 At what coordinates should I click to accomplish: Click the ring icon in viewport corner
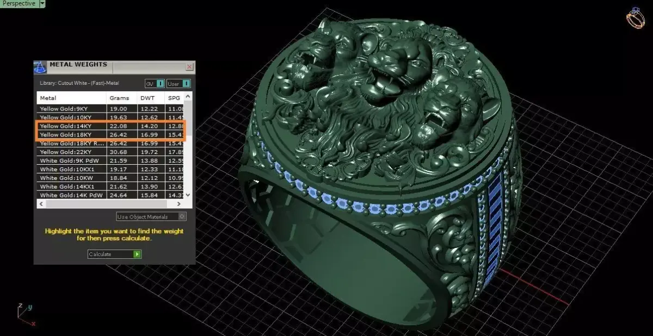tap(636, 18)
